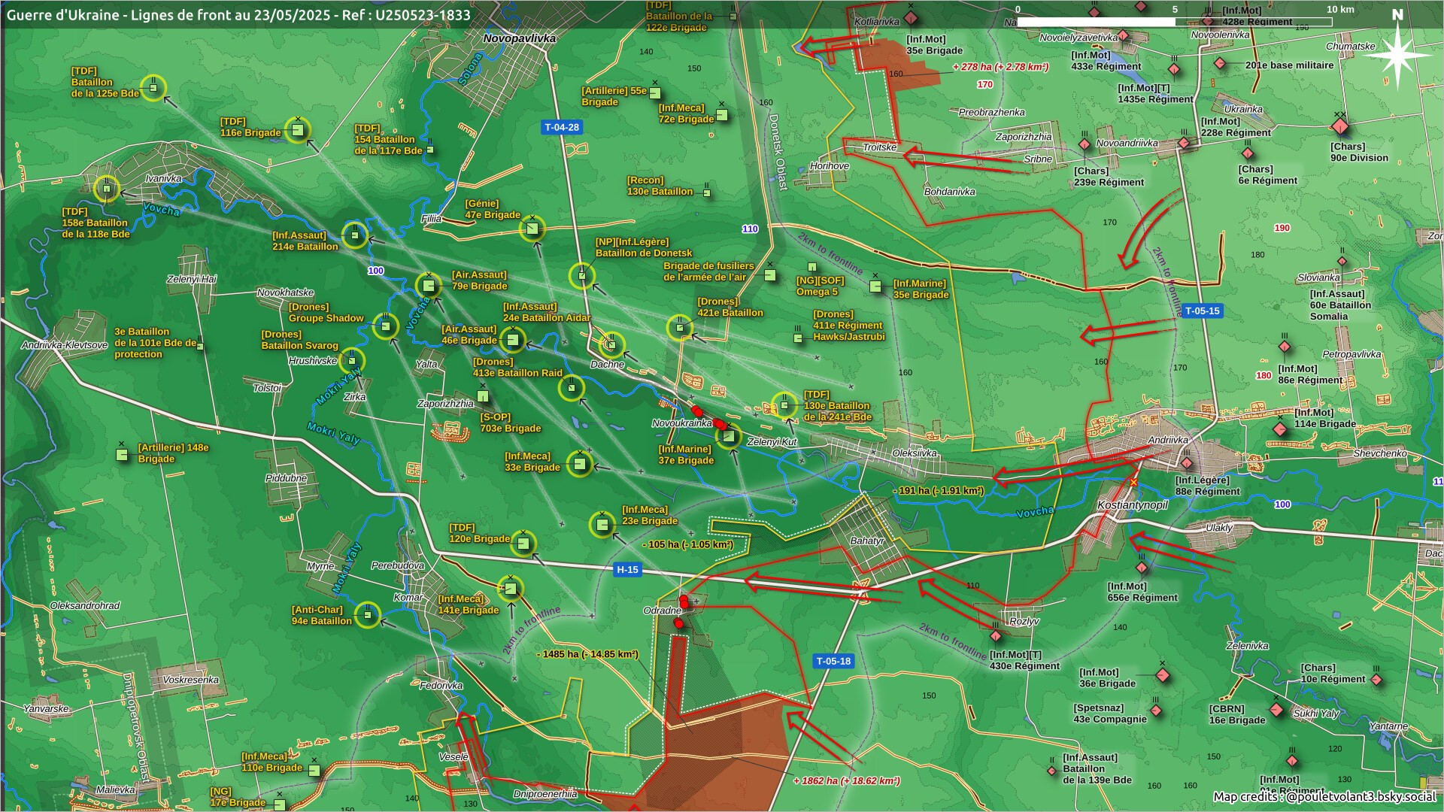Image resolution: width=1444 pixels, height=812 pixels.
Task: Click the Komar village label
Action: tap(408, 597)
